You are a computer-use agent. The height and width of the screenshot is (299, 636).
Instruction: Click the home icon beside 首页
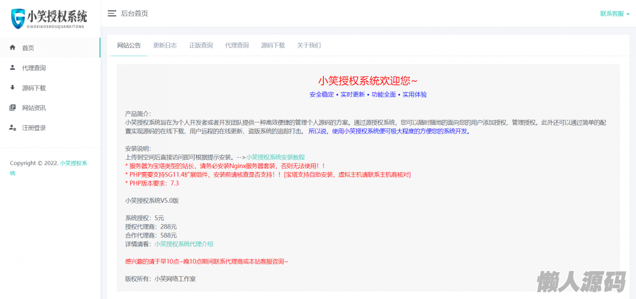pos(12,48)
